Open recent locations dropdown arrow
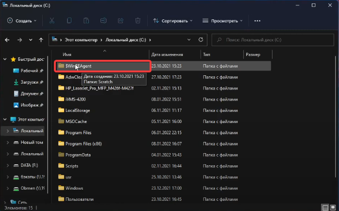339x211 pixels. pos(31,40)
